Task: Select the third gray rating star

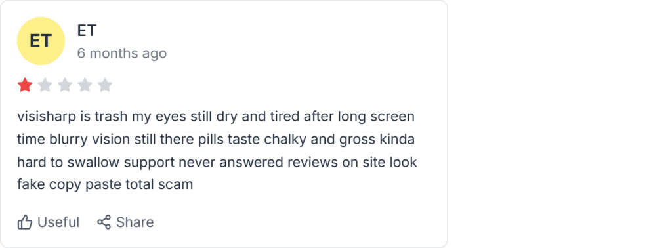Action: 65,85
